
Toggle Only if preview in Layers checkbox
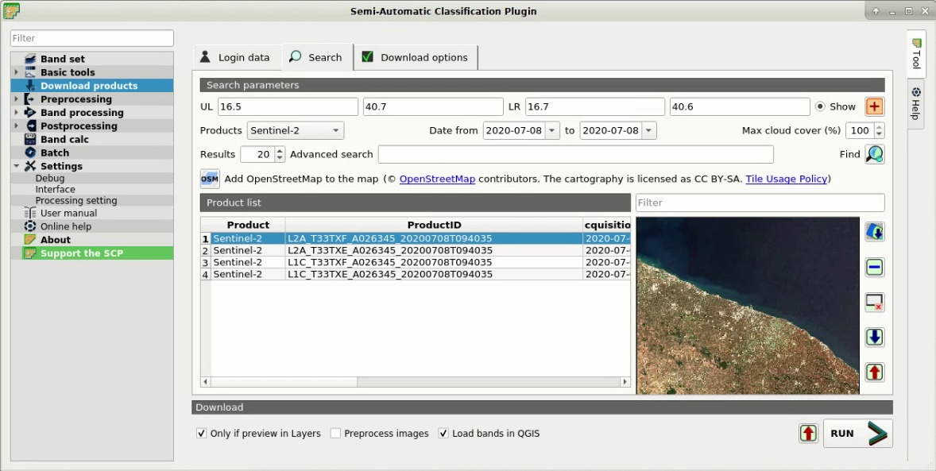(201, 434)
